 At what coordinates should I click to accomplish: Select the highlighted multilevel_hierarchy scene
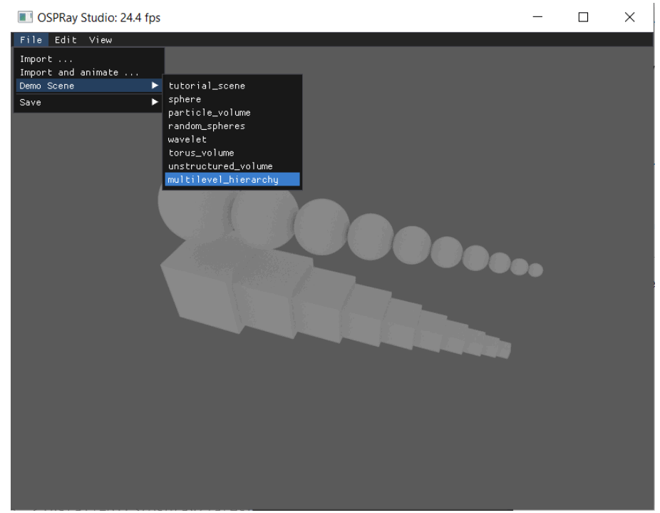(x=215, y=178)
